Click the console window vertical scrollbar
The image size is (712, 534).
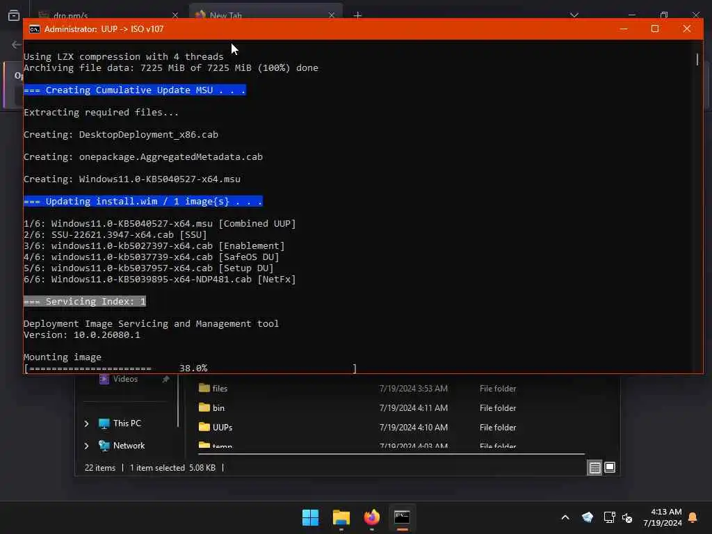[697, 59]
